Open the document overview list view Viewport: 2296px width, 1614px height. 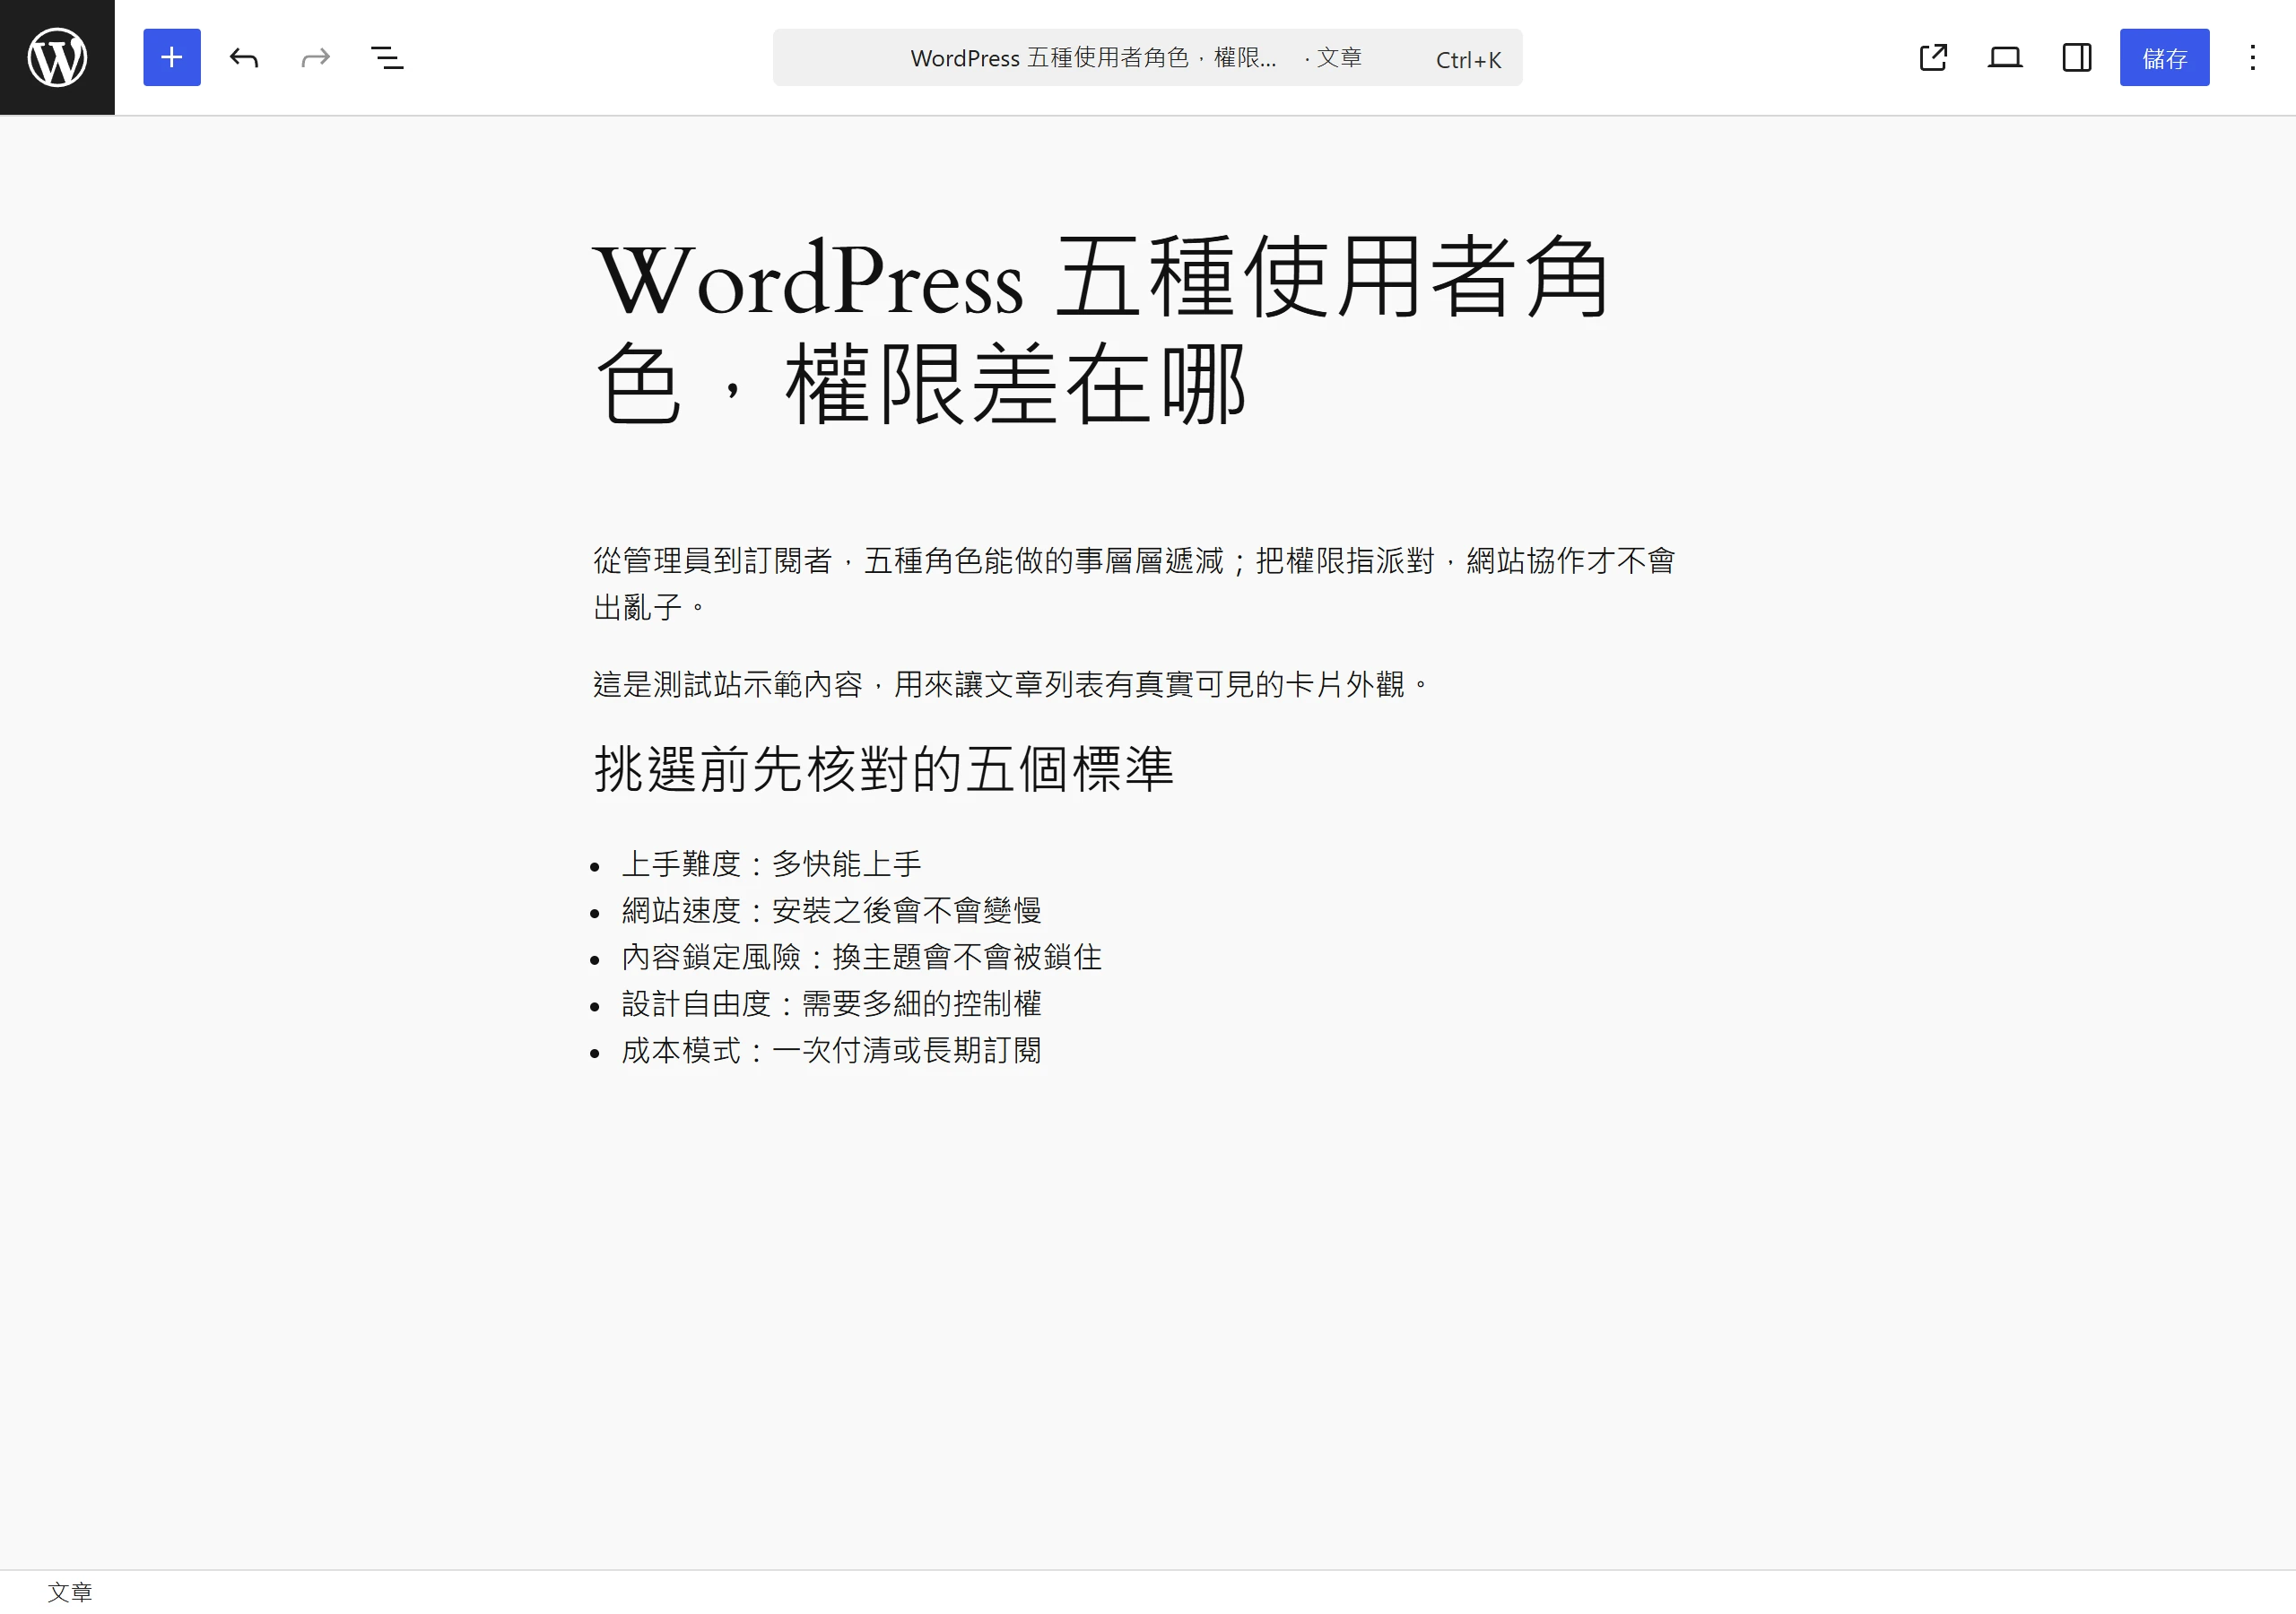pos(388,57)
